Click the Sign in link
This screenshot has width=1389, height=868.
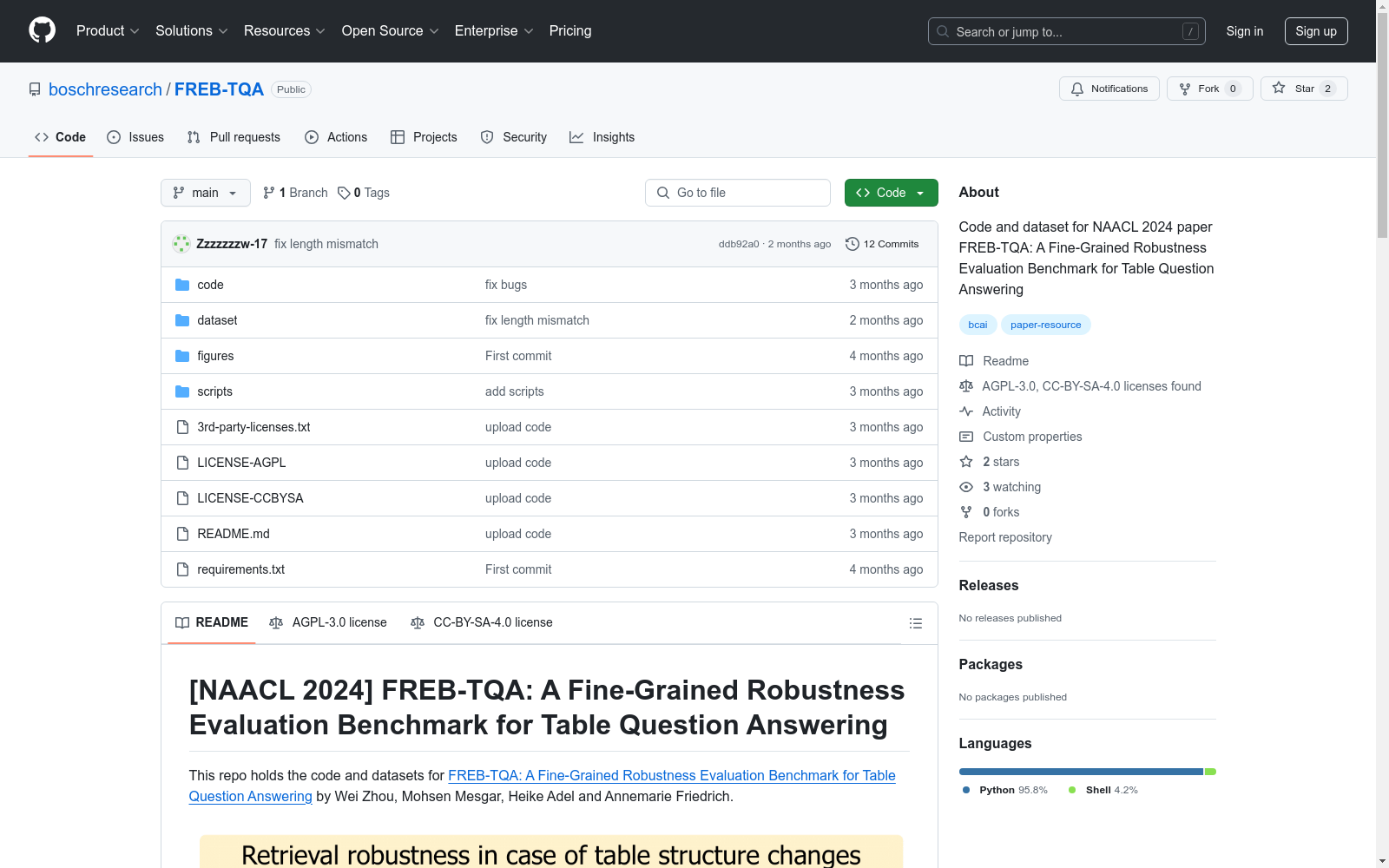(x=1245, y=31)
